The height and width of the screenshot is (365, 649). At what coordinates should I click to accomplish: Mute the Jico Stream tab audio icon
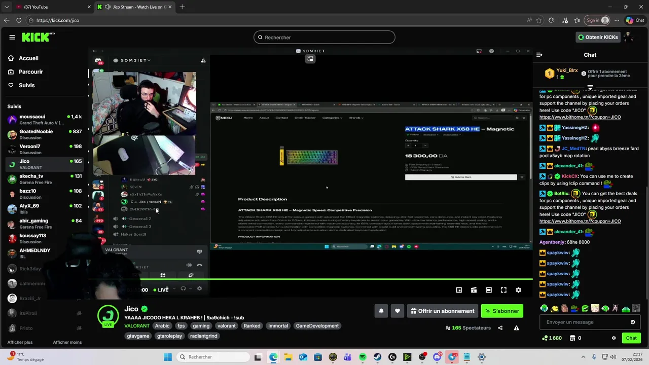107,7
